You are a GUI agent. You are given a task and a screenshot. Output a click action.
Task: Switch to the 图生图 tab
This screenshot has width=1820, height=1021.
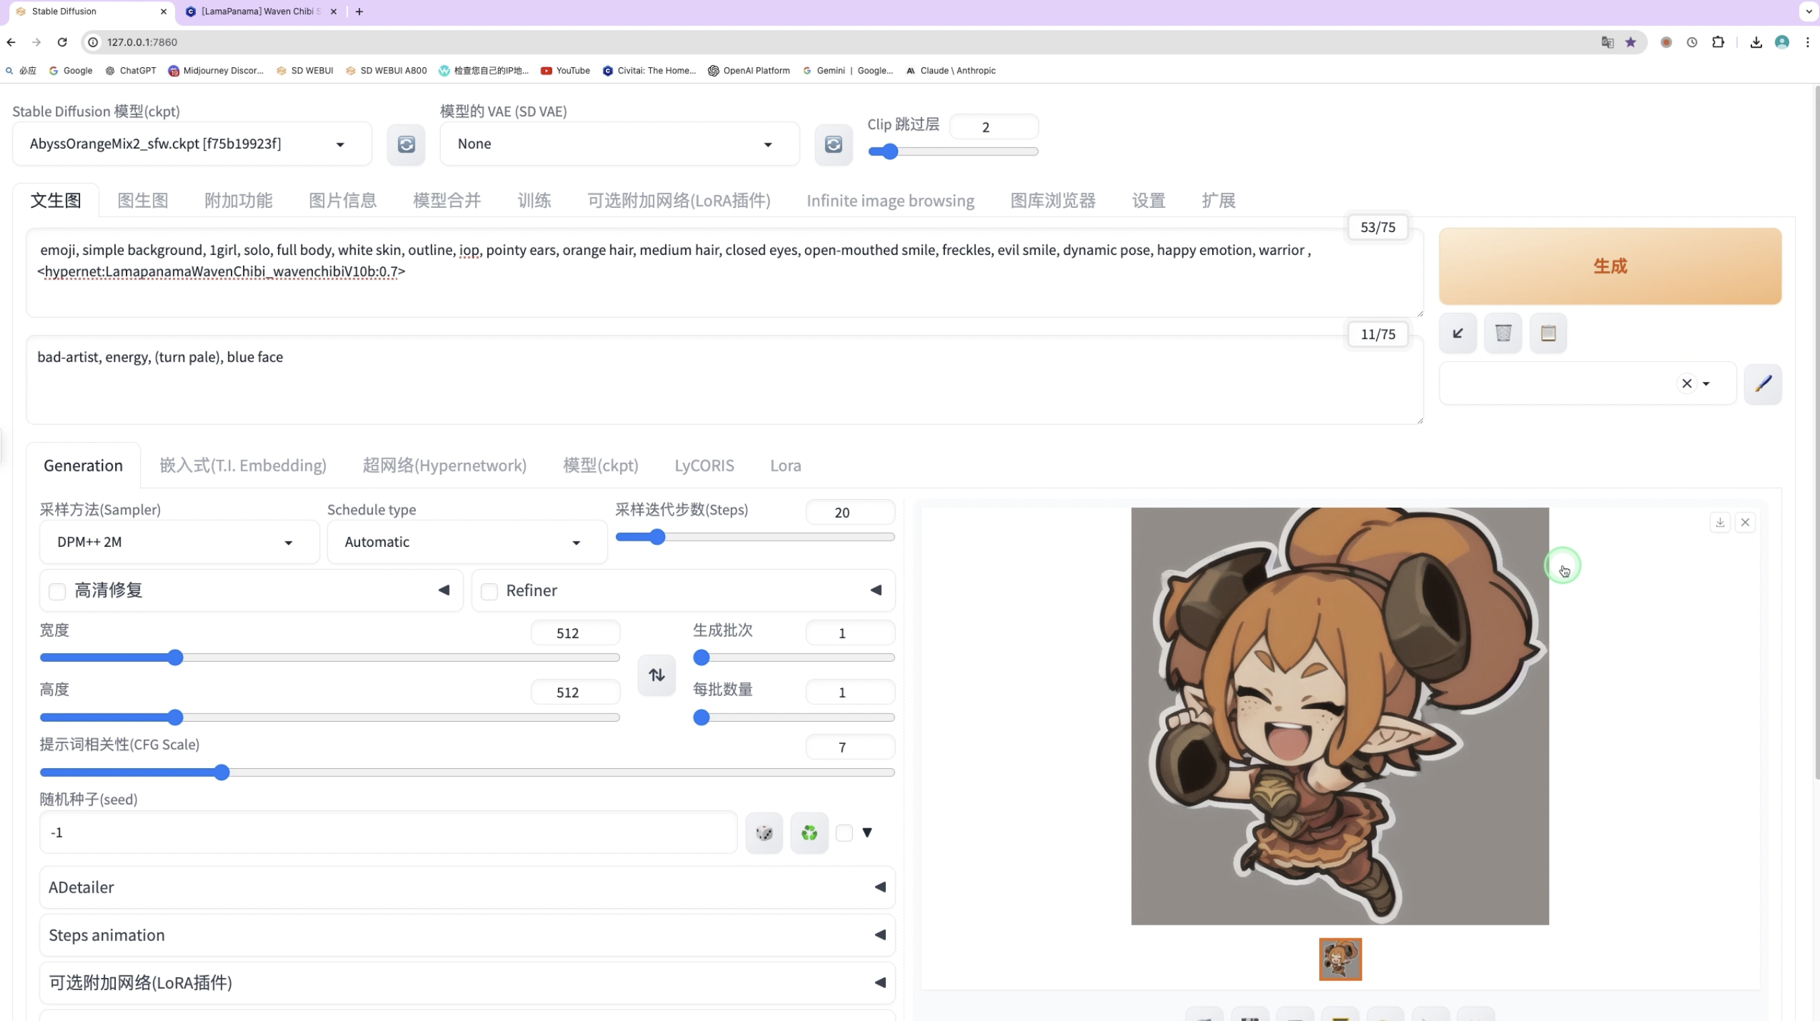pos(143,200)
